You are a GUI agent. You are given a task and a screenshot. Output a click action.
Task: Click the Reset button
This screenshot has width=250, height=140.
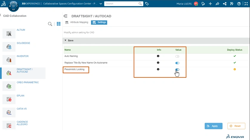tap(236, 126)
